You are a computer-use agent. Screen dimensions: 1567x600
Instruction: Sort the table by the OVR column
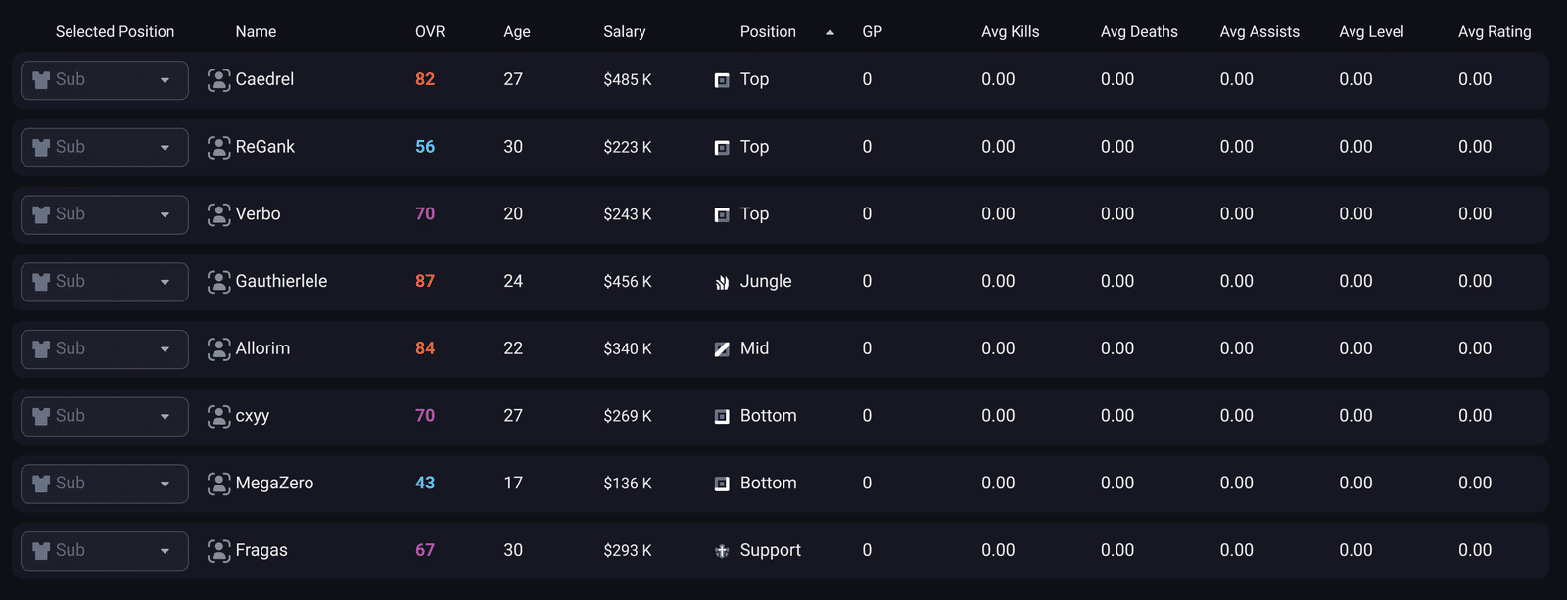(x=430, y=31)
